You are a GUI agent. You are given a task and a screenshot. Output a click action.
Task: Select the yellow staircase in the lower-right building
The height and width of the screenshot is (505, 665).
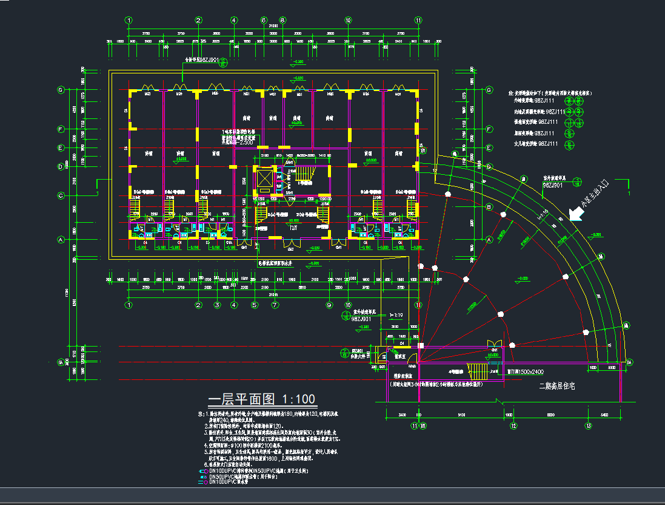476,370
